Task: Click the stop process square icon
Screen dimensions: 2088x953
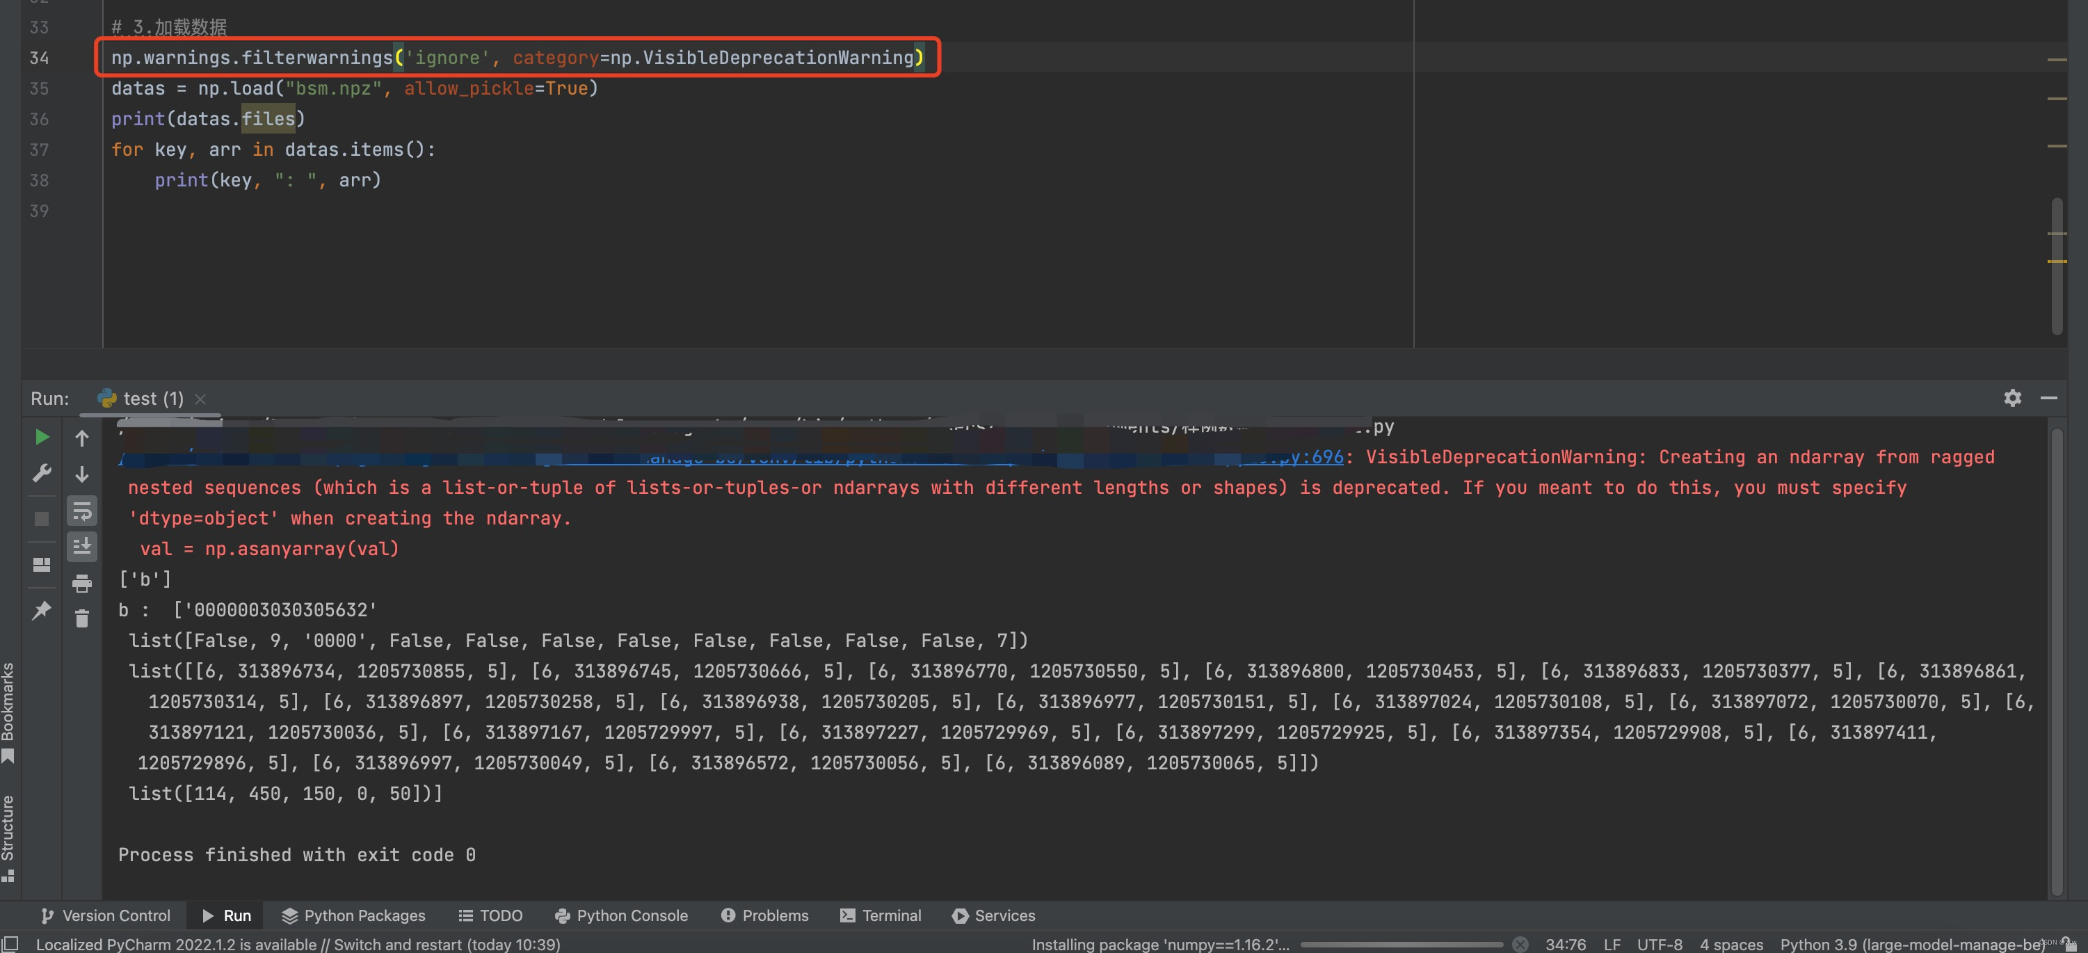Action: click(41, 519)
